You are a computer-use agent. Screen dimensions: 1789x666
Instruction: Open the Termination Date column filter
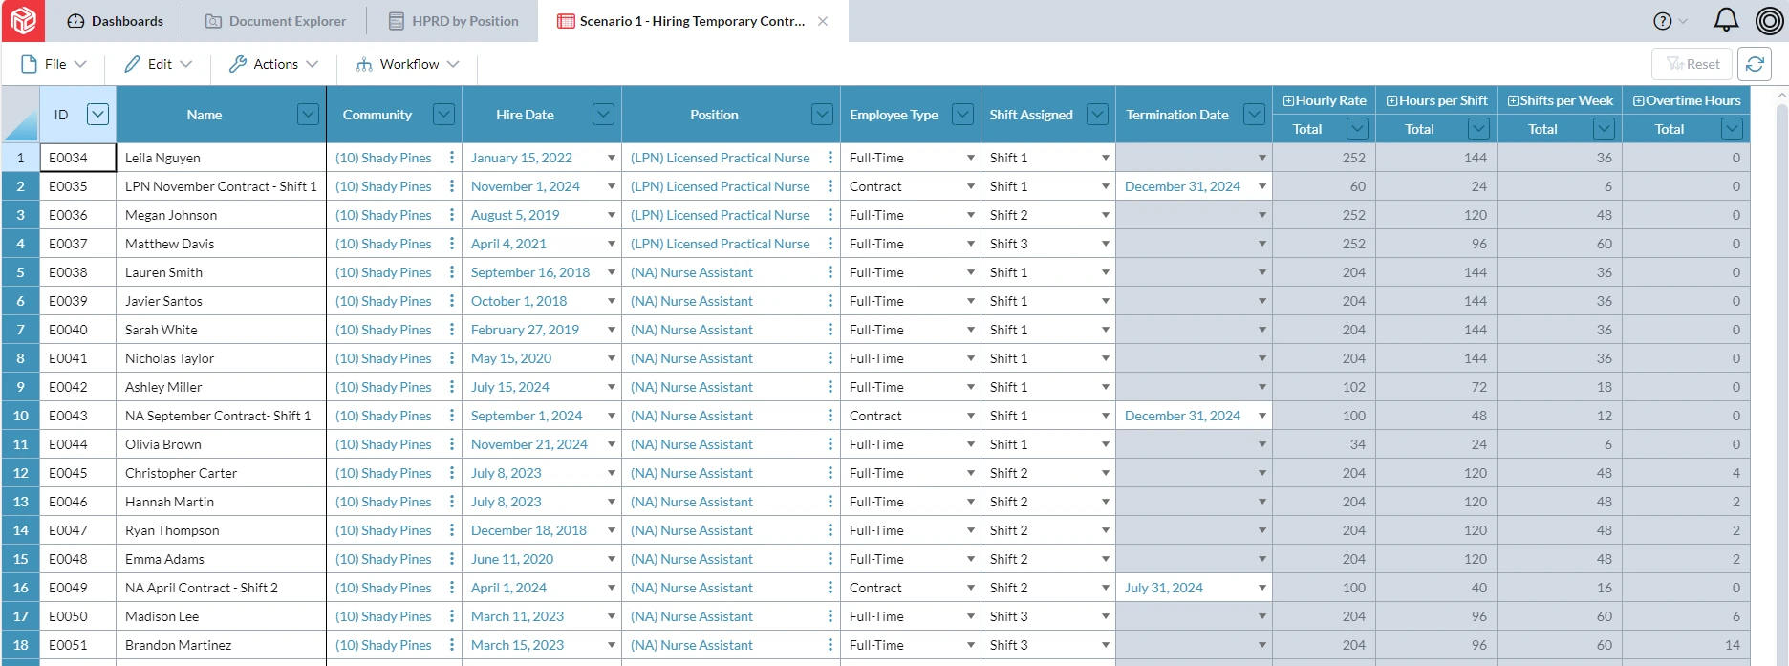click(1254, 115)
